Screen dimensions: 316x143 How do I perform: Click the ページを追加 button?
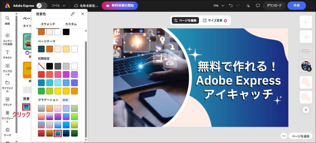[x=301, y=136]
